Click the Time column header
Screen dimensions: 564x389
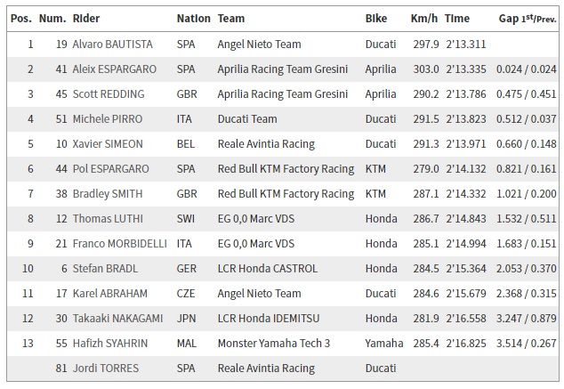point(457,19)
